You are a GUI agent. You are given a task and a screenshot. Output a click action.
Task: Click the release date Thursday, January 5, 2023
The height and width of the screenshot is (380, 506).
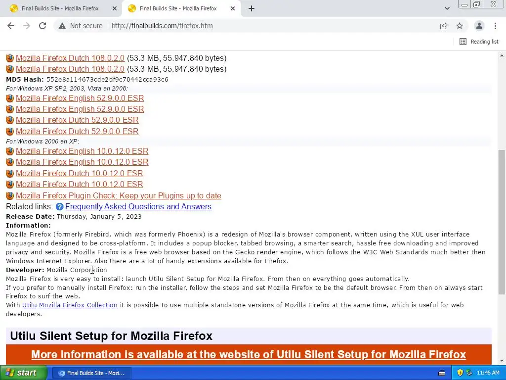[x=99, y=217]
